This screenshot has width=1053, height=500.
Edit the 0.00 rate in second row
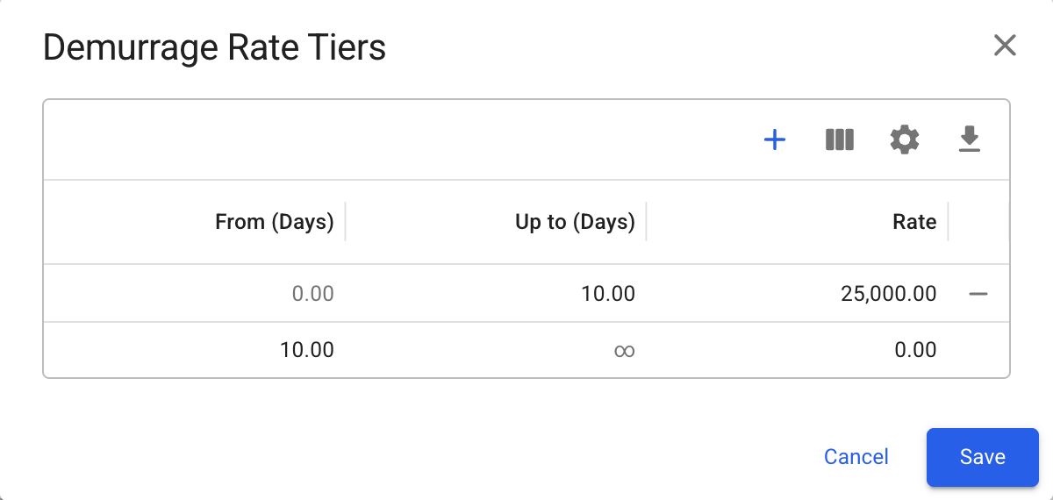pyautogui.click(x=915, y=351)
